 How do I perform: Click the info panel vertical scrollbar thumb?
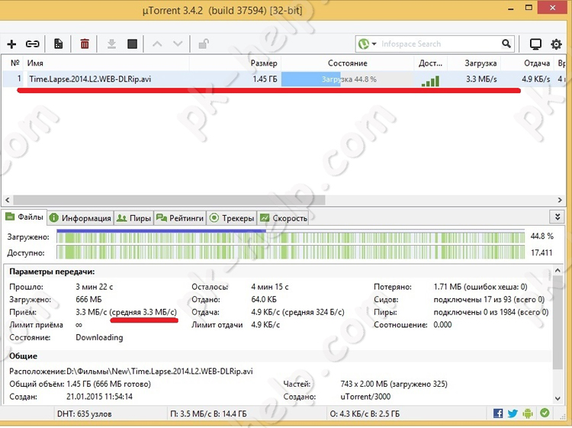coord(558,322)
